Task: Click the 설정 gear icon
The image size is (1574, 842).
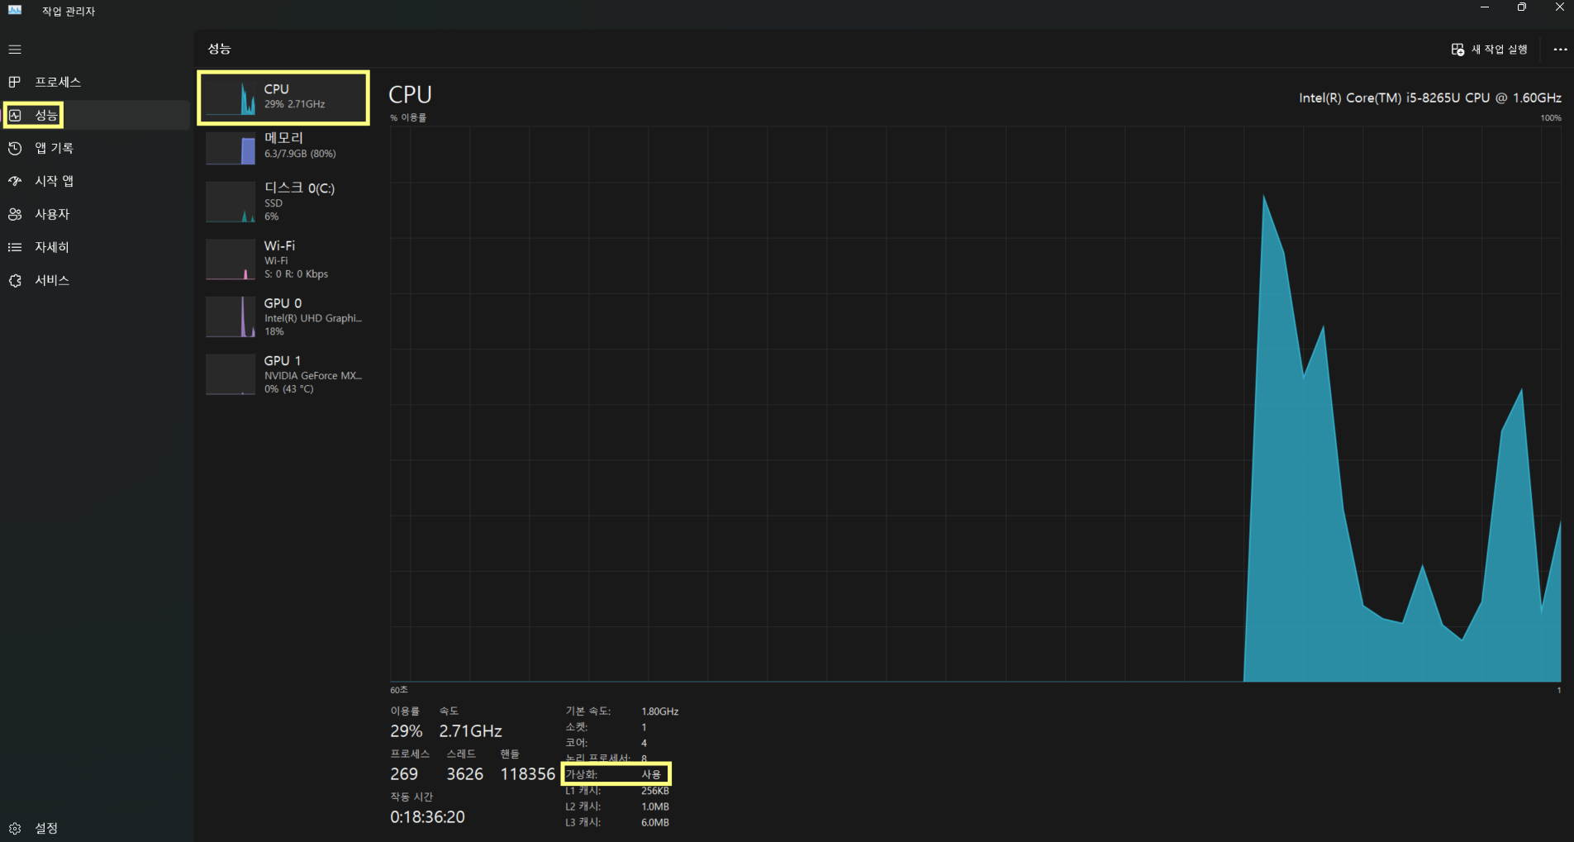Action: coord(15,828)
